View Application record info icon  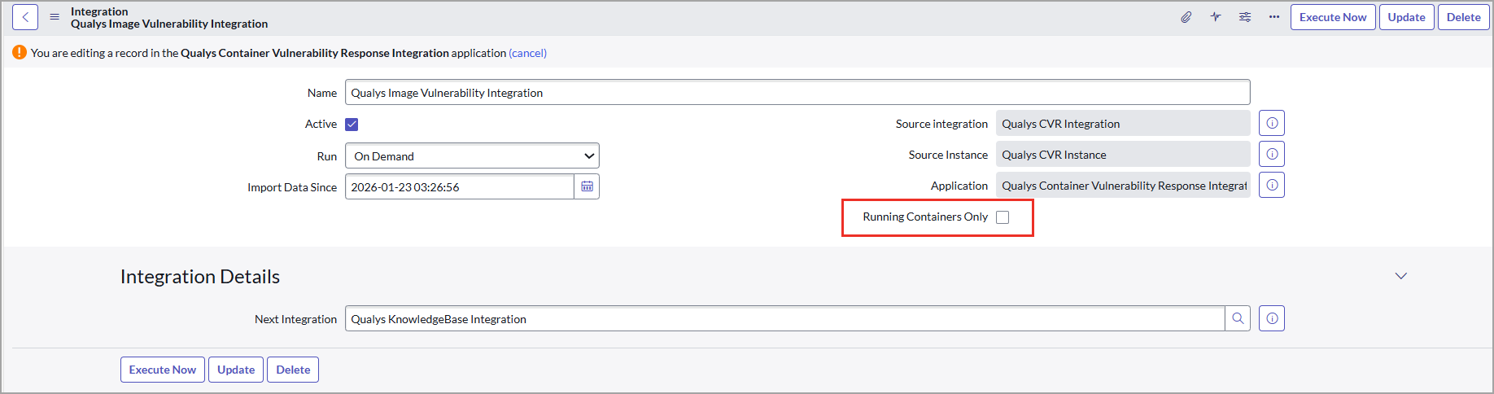1272,185
